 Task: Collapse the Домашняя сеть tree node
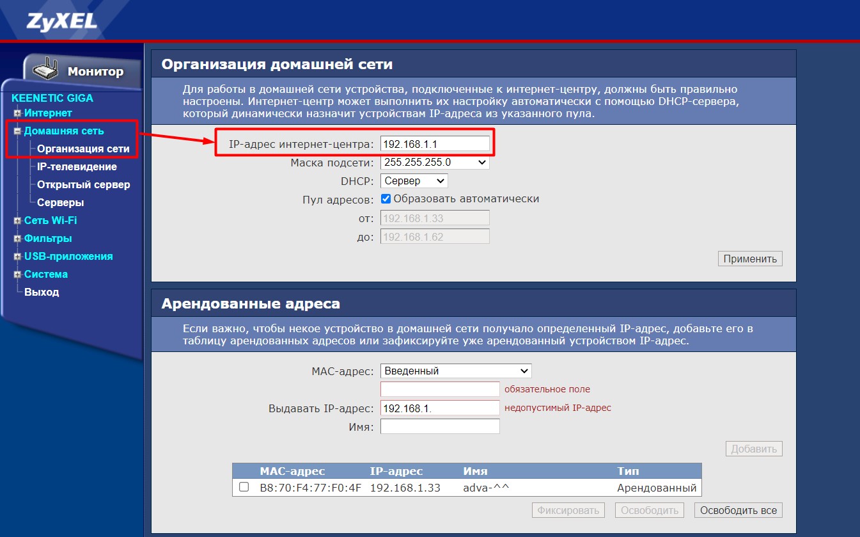pos(18,131)
